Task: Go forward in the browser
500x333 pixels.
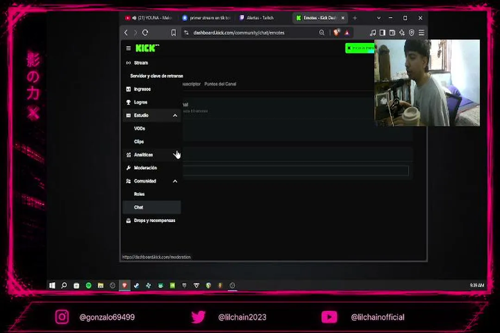Action: (136, 32)
